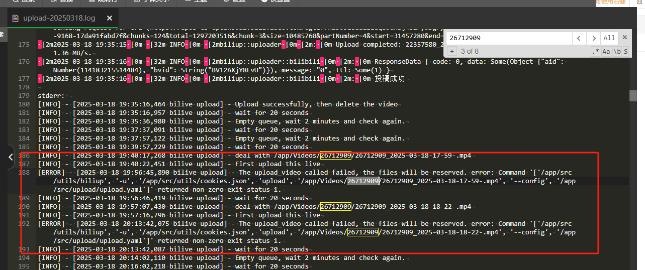Image resolution: width=645 pixels, height=270 pixels.
Task: Click the timestamp 2025-03-18 19:56:45,890
Action: point(121,172)
